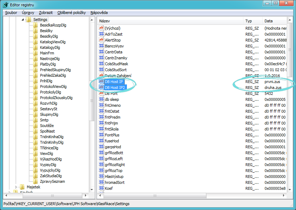Collapse the Settings tree node
Viewport: 296px width, 210px height.
(23, 20)
